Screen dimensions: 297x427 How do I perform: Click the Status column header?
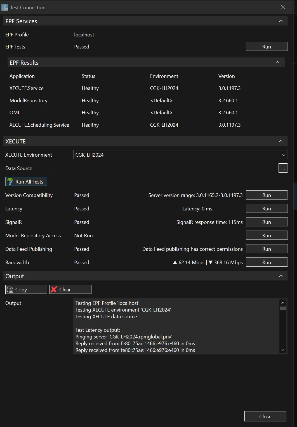[88, 76]
